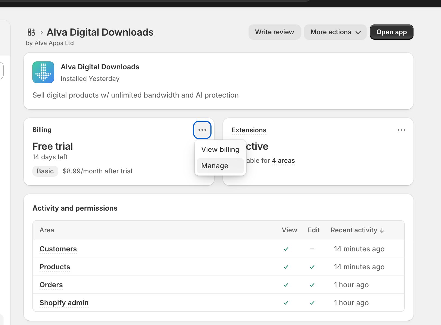Click the 4 areas link
The height and width of the screenshot is (325, 441).
pyautogui.click(x=283, y=161)
